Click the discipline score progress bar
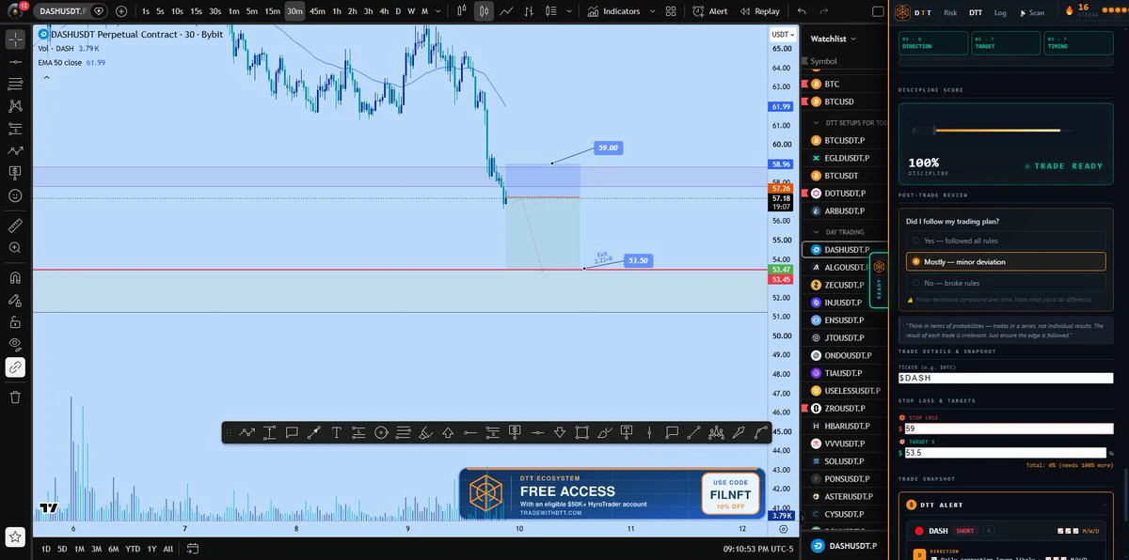The image size is (1129, 560). click(988, 131)
